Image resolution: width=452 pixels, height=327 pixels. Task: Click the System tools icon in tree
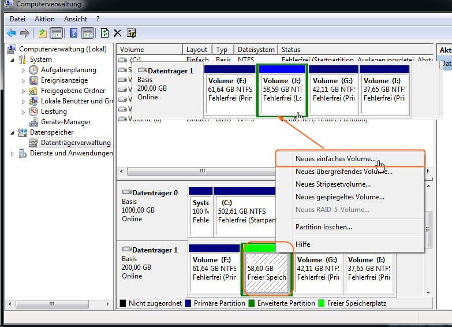(x=23, y=60)
